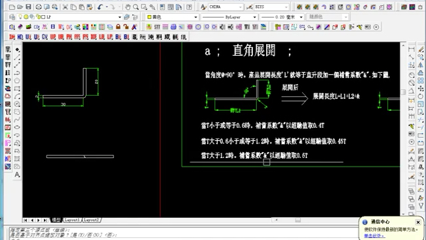Click the yellow color swatch
The width and height of the screenshot is (426, 240).
149,17
